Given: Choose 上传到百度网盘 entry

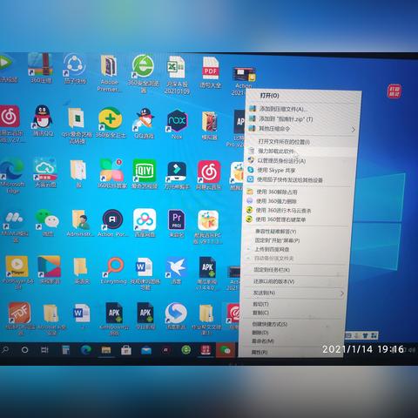Looking at the screenshot, I should [272, 249].
